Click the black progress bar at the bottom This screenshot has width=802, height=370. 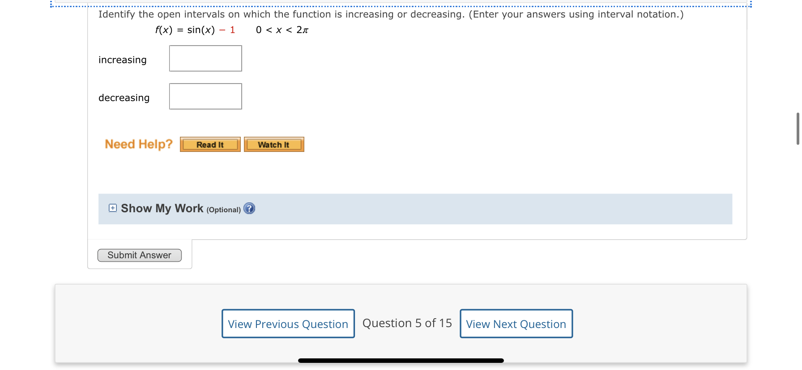coord(401,360)
